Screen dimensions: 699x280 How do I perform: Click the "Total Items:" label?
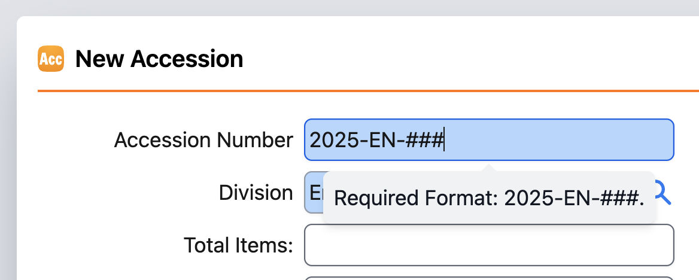(x=238, y=245)
